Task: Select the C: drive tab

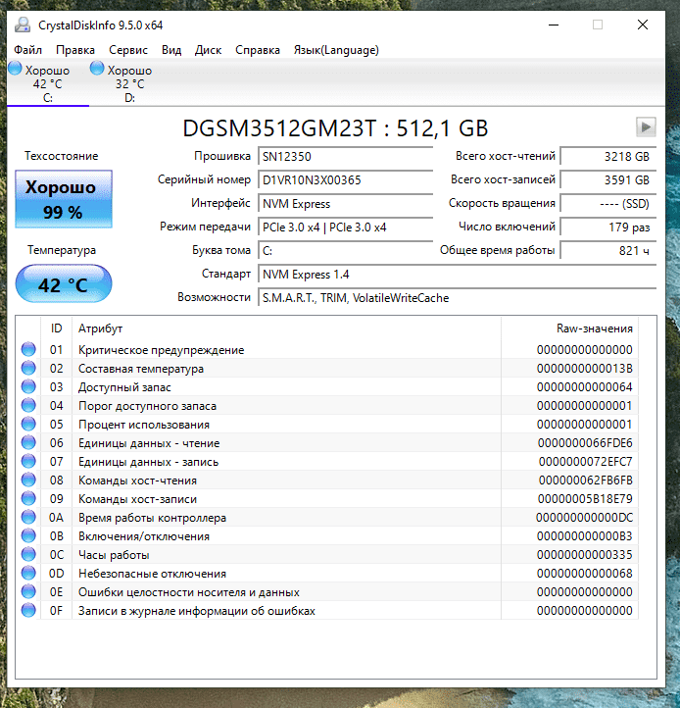Action: coord(47,83)
